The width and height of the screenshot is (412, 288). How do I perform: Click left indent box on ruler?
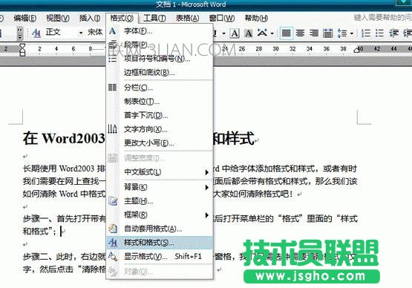22,54
